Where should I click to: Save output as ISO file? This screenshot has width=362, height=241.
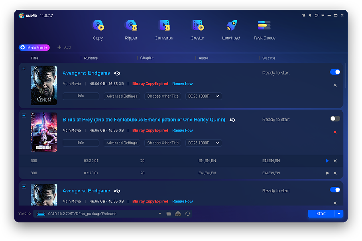pyautogui.click(x=178, y=214)
